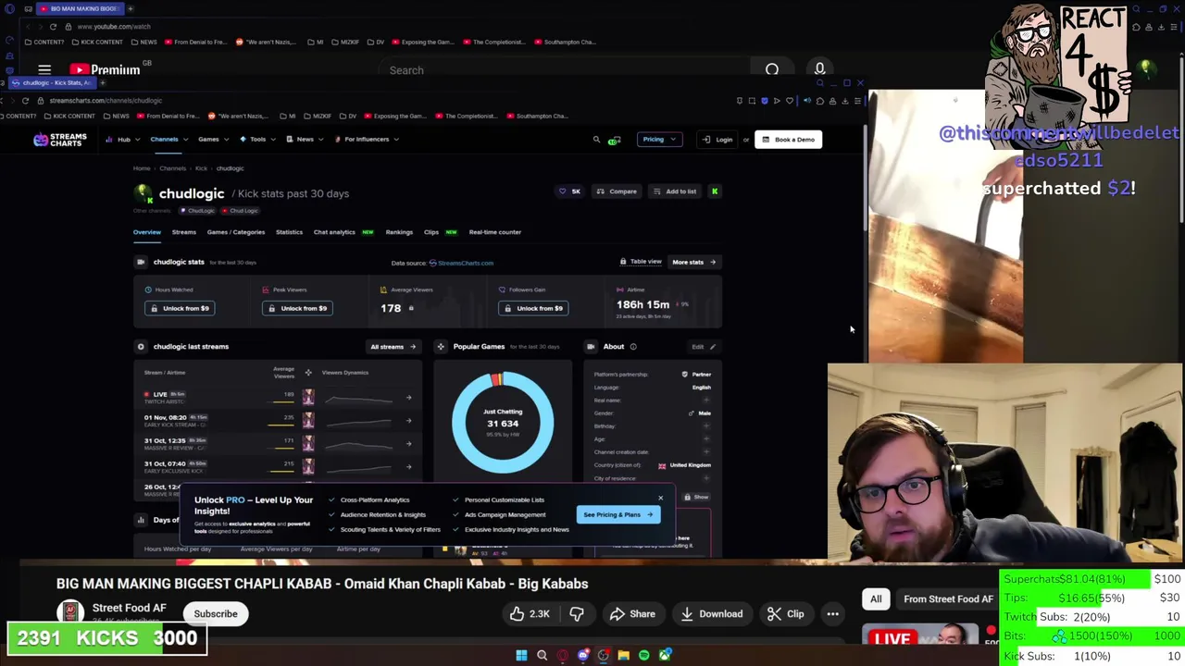The image size is (1185, 666).
Task: Go to Home breadcrumb link
Action: tap(142, 168)
